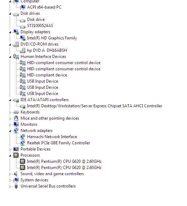Select the Keyboards label

[30, 112]
